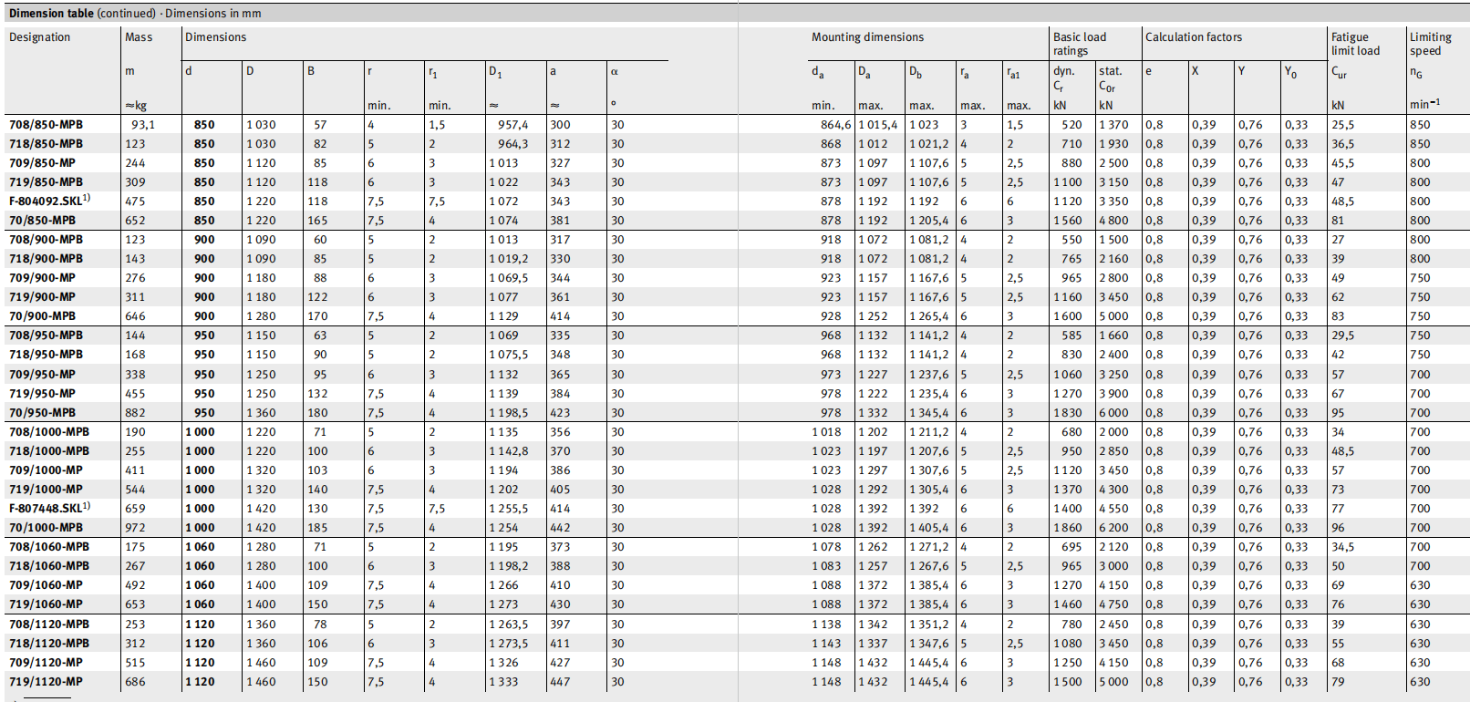The width and height of the screenshot is (1470, 702).
Task: Select the Mass column header
Action: tap(139, 37)
